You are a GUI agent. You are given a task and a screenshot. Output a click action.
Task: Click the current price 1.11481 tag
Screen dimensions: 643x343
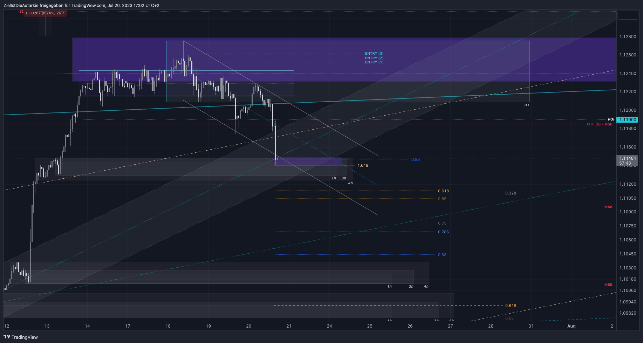click(x=627, y=160)
